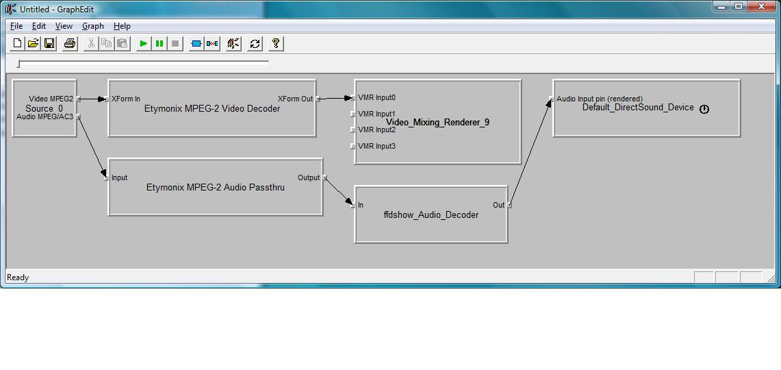
Task: Click the Audio Passthru Output pin
Action: point(324,177)
